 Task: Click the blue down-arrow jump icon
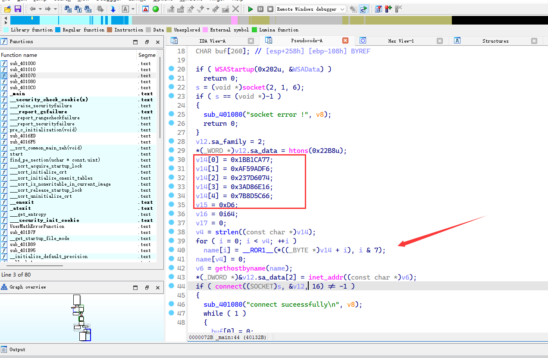click(113, 9)
